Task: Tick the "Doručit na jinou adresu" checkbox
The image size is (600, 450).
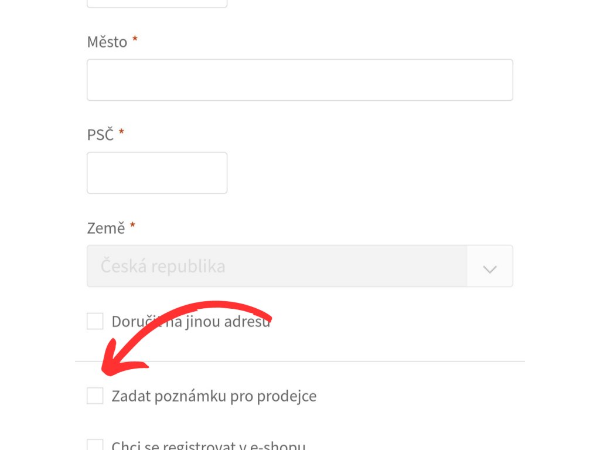Action: click(95, 321)
